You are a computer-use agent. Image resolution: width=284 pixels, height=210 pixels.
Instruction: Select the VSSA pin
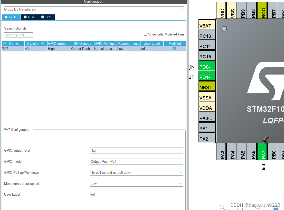click(x=207, y=96)
